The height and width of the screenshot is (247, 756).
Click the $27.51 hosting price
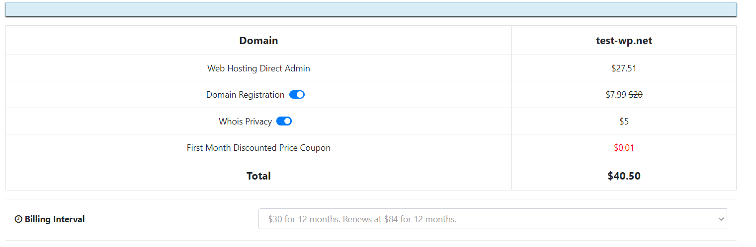pyautogui.click(x=624, y=68)
